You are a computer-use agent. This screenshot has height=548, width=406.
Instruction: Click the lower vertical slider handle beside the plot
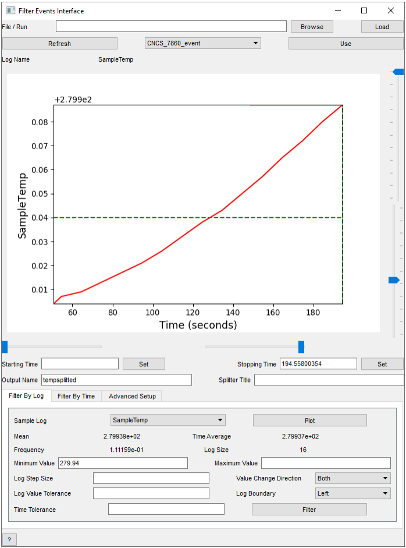[394, 280]
